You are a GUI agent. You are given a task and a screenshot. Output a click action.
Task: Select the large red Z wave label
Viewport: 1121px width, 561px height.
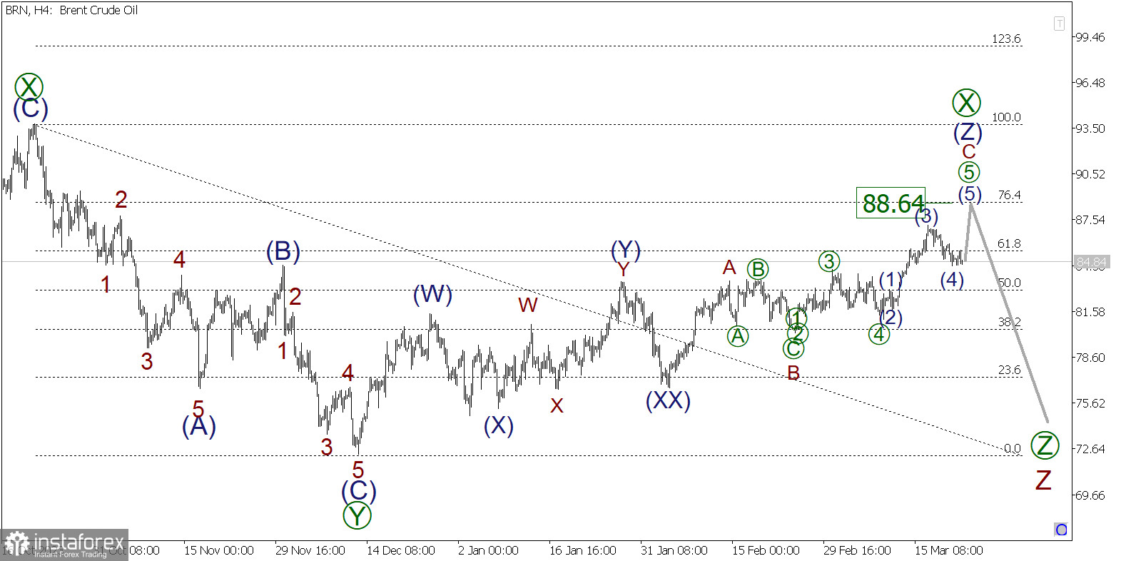pos(1043,481)
